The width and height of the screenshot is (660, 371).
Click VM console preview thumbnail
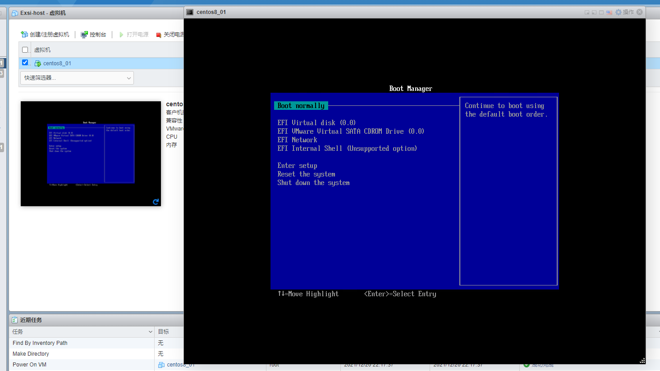click(x=91, y=154)
